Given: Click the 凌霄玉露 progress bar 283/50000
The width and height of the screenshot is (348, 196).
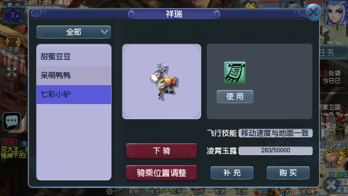Looking at the screenshot, I should pos(275,151).
